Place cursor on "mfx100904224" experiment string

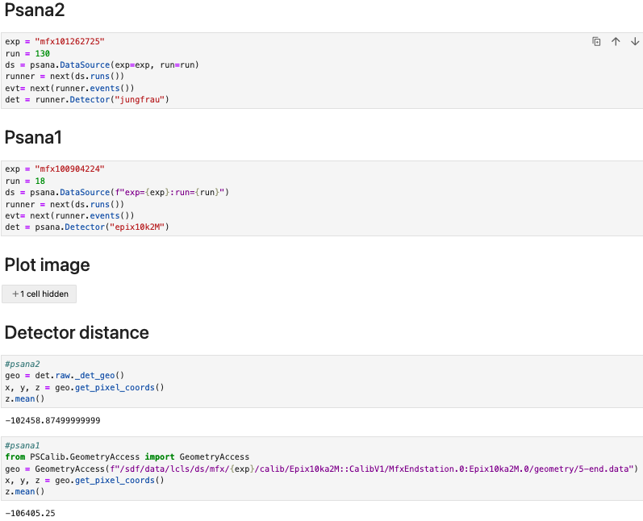pyautogui.click(x=69, y=169)
